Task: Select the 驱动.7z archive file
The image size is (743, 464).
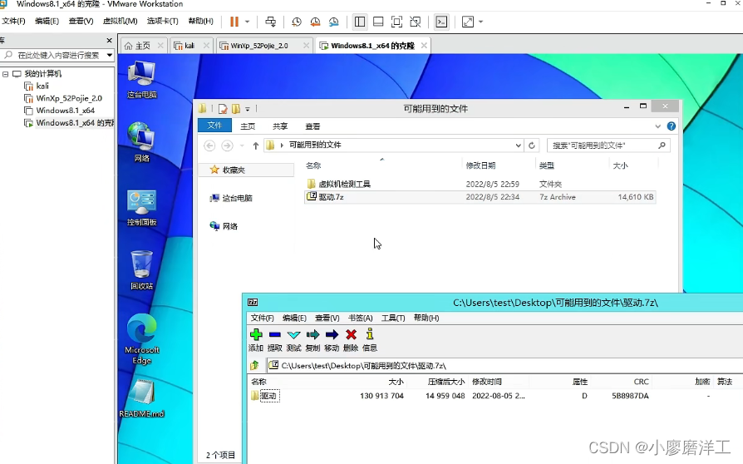Action: [480, 197]
